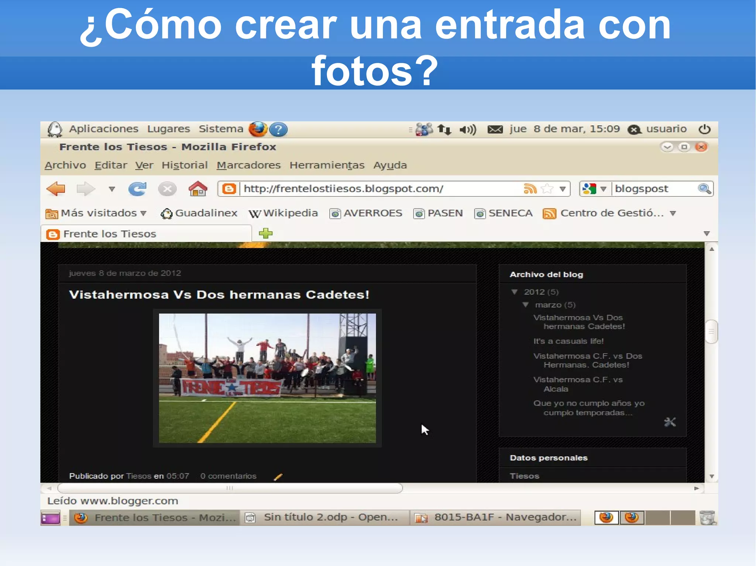Open a new tab with green plus
Image resolution: width=756 pixels, height=566 pixels.
coord(266,233)
